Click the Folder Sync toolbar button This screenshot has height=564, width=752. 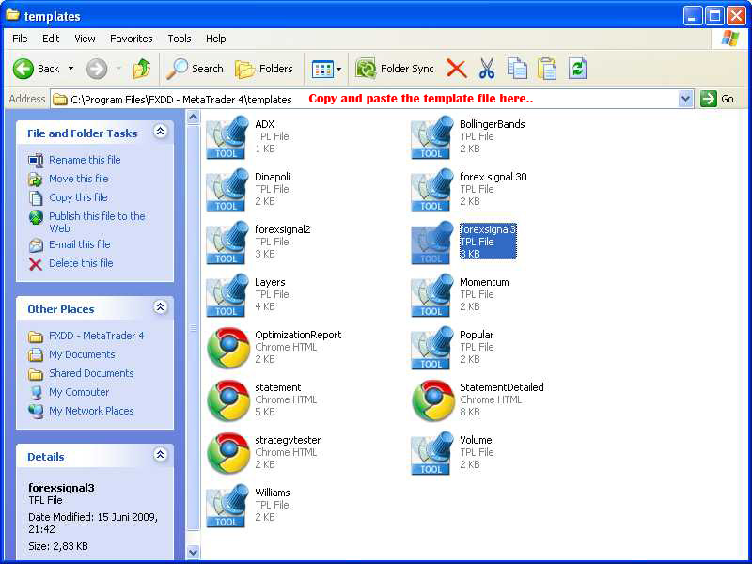[396, 69]
